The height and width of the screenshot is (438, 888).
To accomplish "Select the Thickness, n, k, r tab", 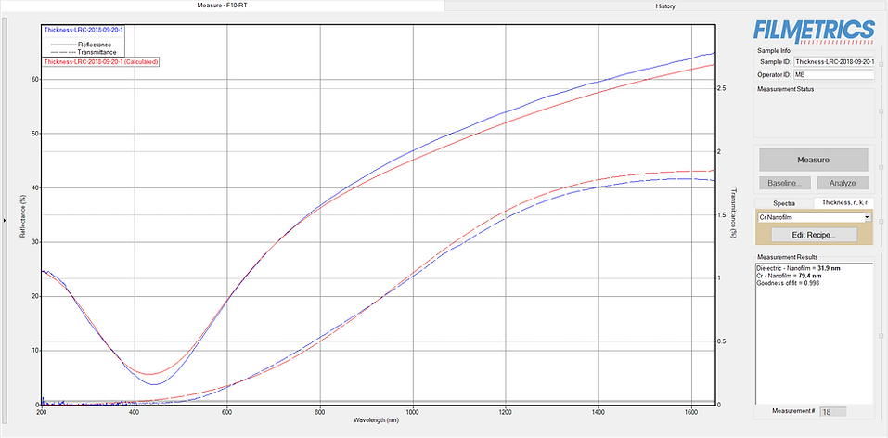I will click(x=843, y=202).
